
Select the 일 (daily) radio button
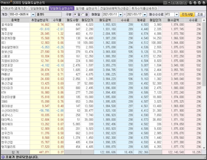(x=75, y=15)
